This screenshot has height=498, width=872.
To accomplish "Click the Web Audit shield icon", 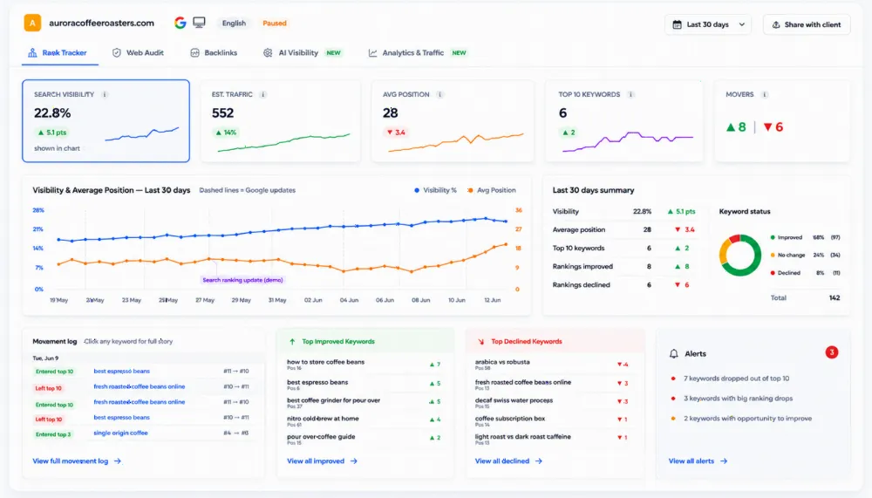I will pos(116,53).
